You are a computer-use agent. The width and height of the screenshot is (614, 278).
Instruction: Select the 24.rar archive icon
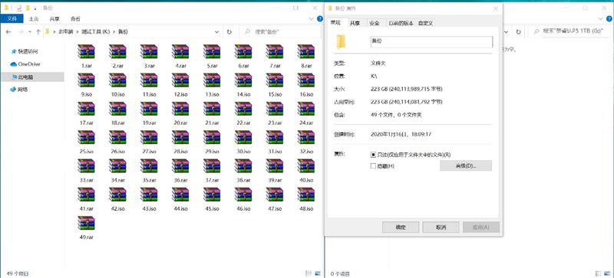coord(305,109)
